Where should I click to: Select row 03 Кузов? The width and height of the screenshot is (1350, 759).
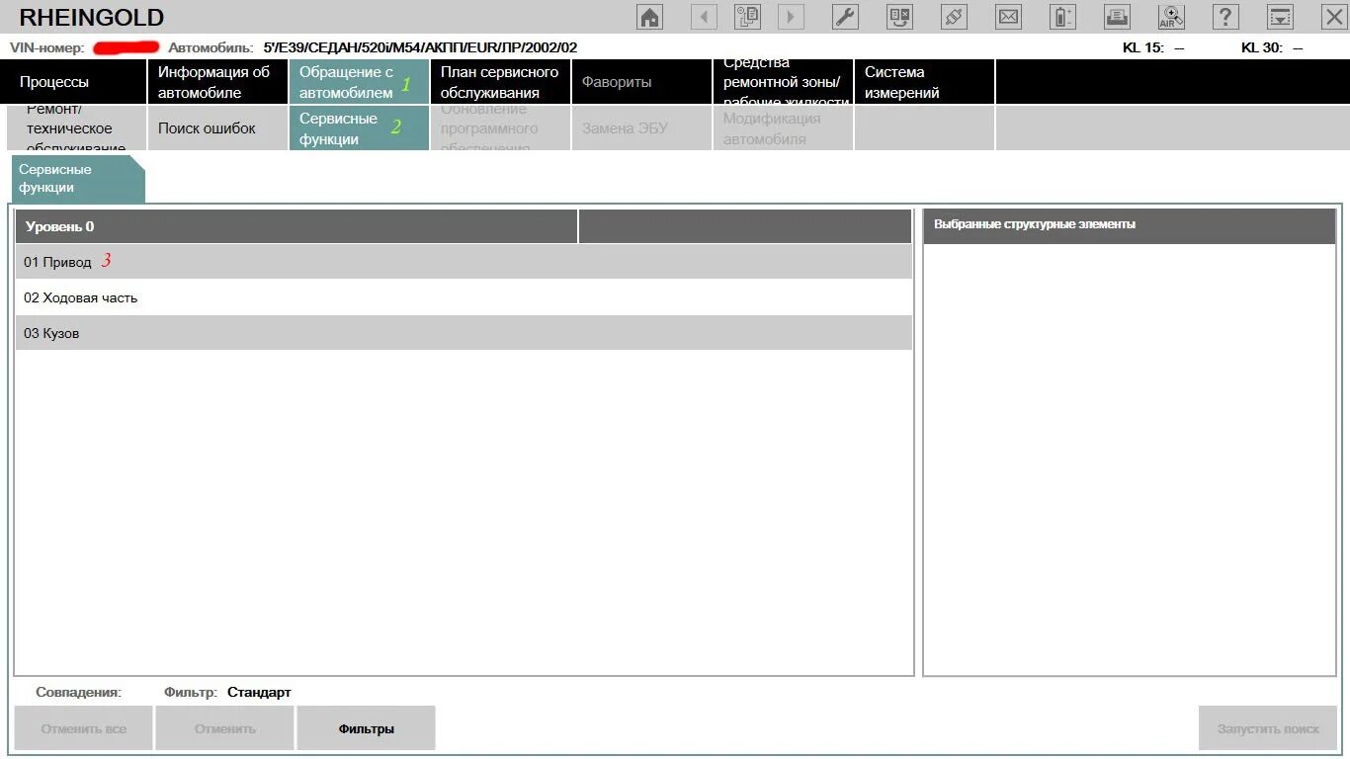[x=464, y=333]
